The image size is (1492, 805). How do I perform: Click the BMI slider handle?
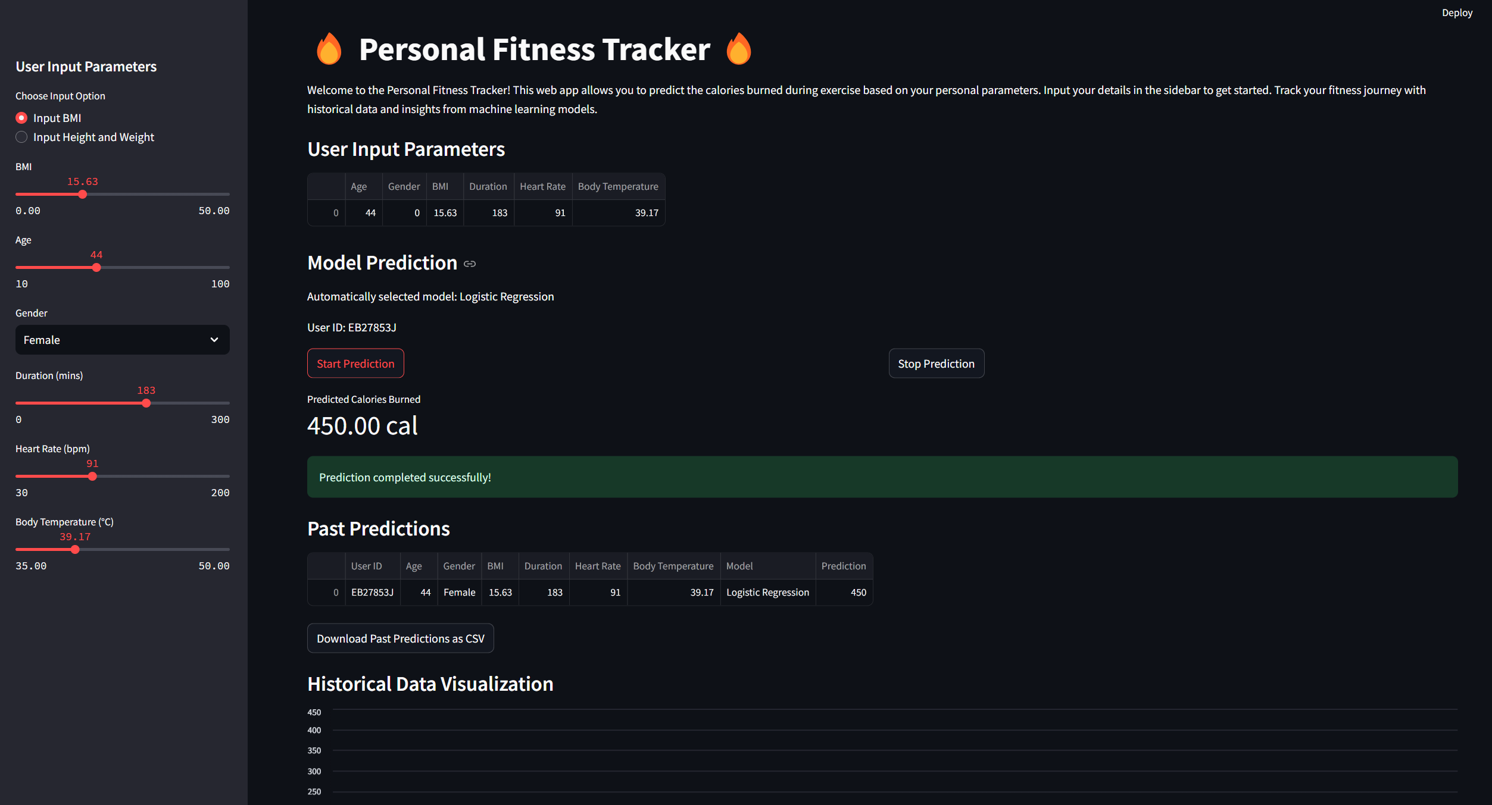click(x=83, y=195)
